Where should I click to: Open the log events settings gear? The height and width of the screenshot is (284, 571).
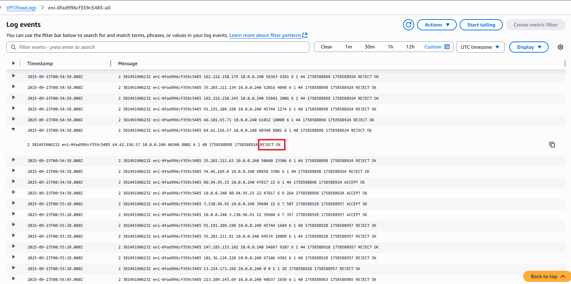pyautogui.click(x=560, y=47)
